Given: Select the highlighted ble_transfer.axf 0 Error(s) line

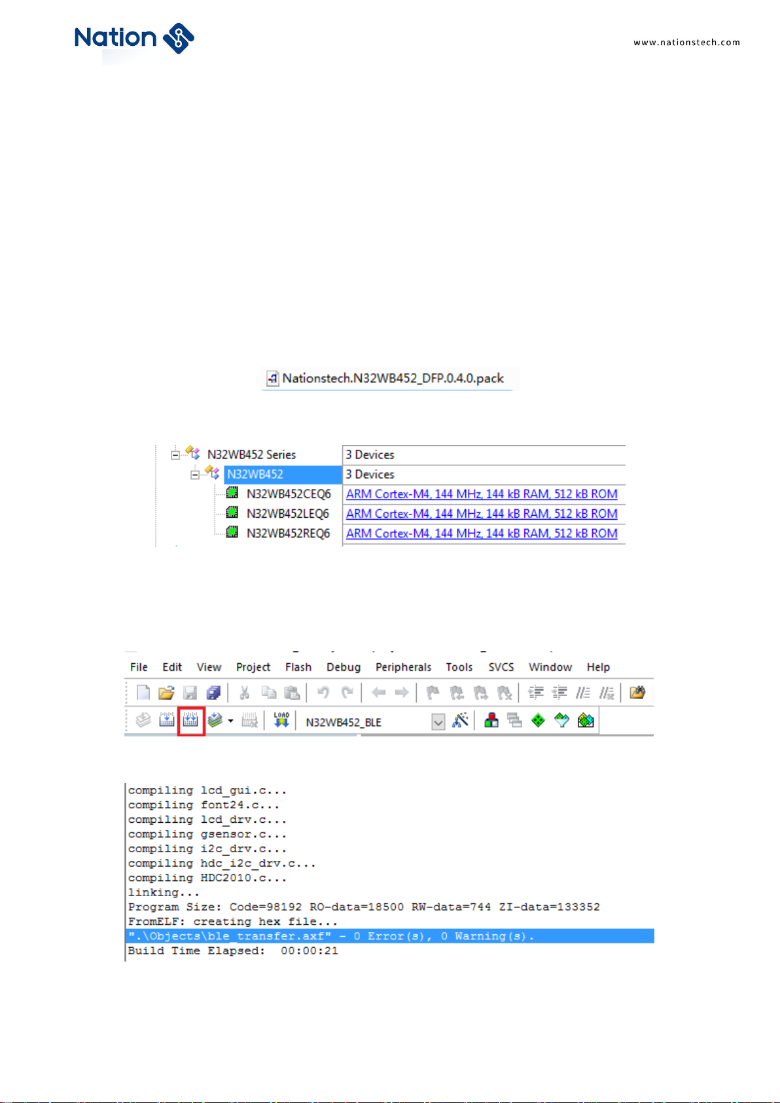Looking at the screenshot, I should click(390, 936).
